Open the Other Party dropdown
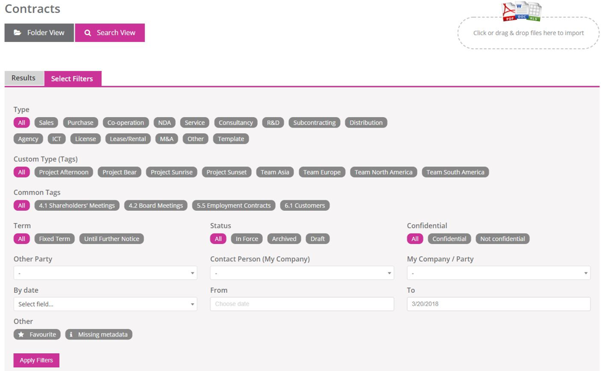Screen dimensions: 601x371 [105, 272]
